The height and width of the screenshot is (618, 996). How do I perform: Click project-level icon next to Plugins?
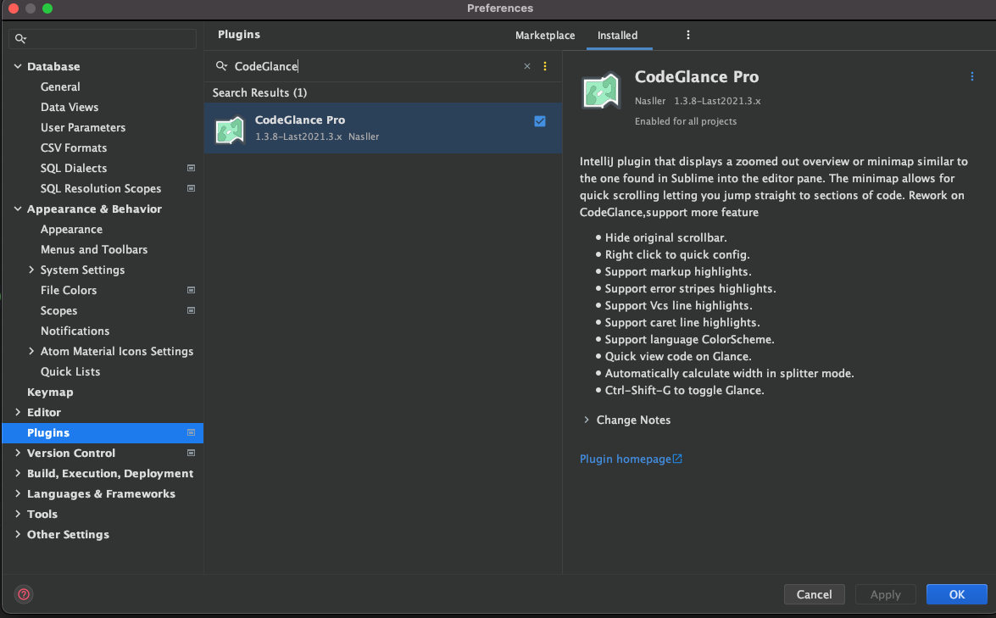(191, 431)
